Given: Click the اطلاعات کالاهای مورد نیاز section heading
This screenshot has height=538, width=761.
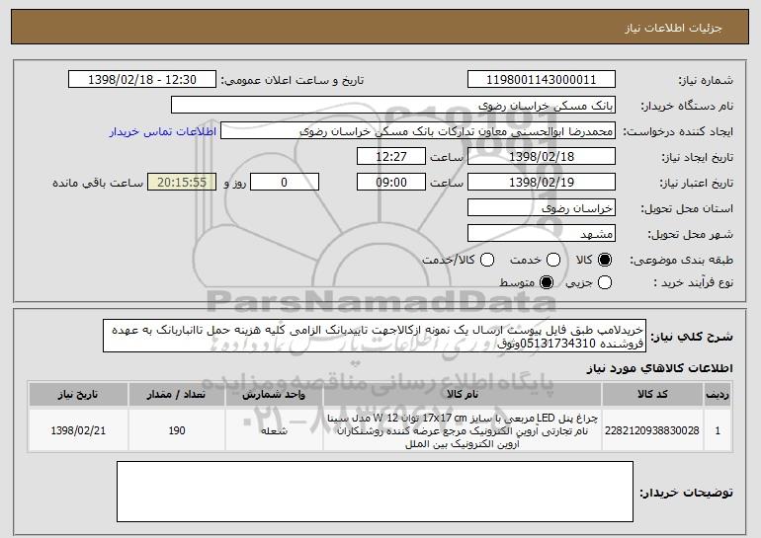Looking at the screenshot, I should tap(660, 368).
